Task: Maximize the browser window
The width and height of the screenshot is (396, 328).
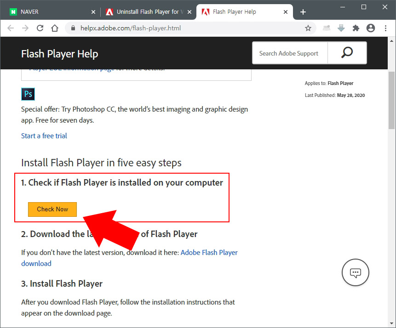Action: pos(364,7)
